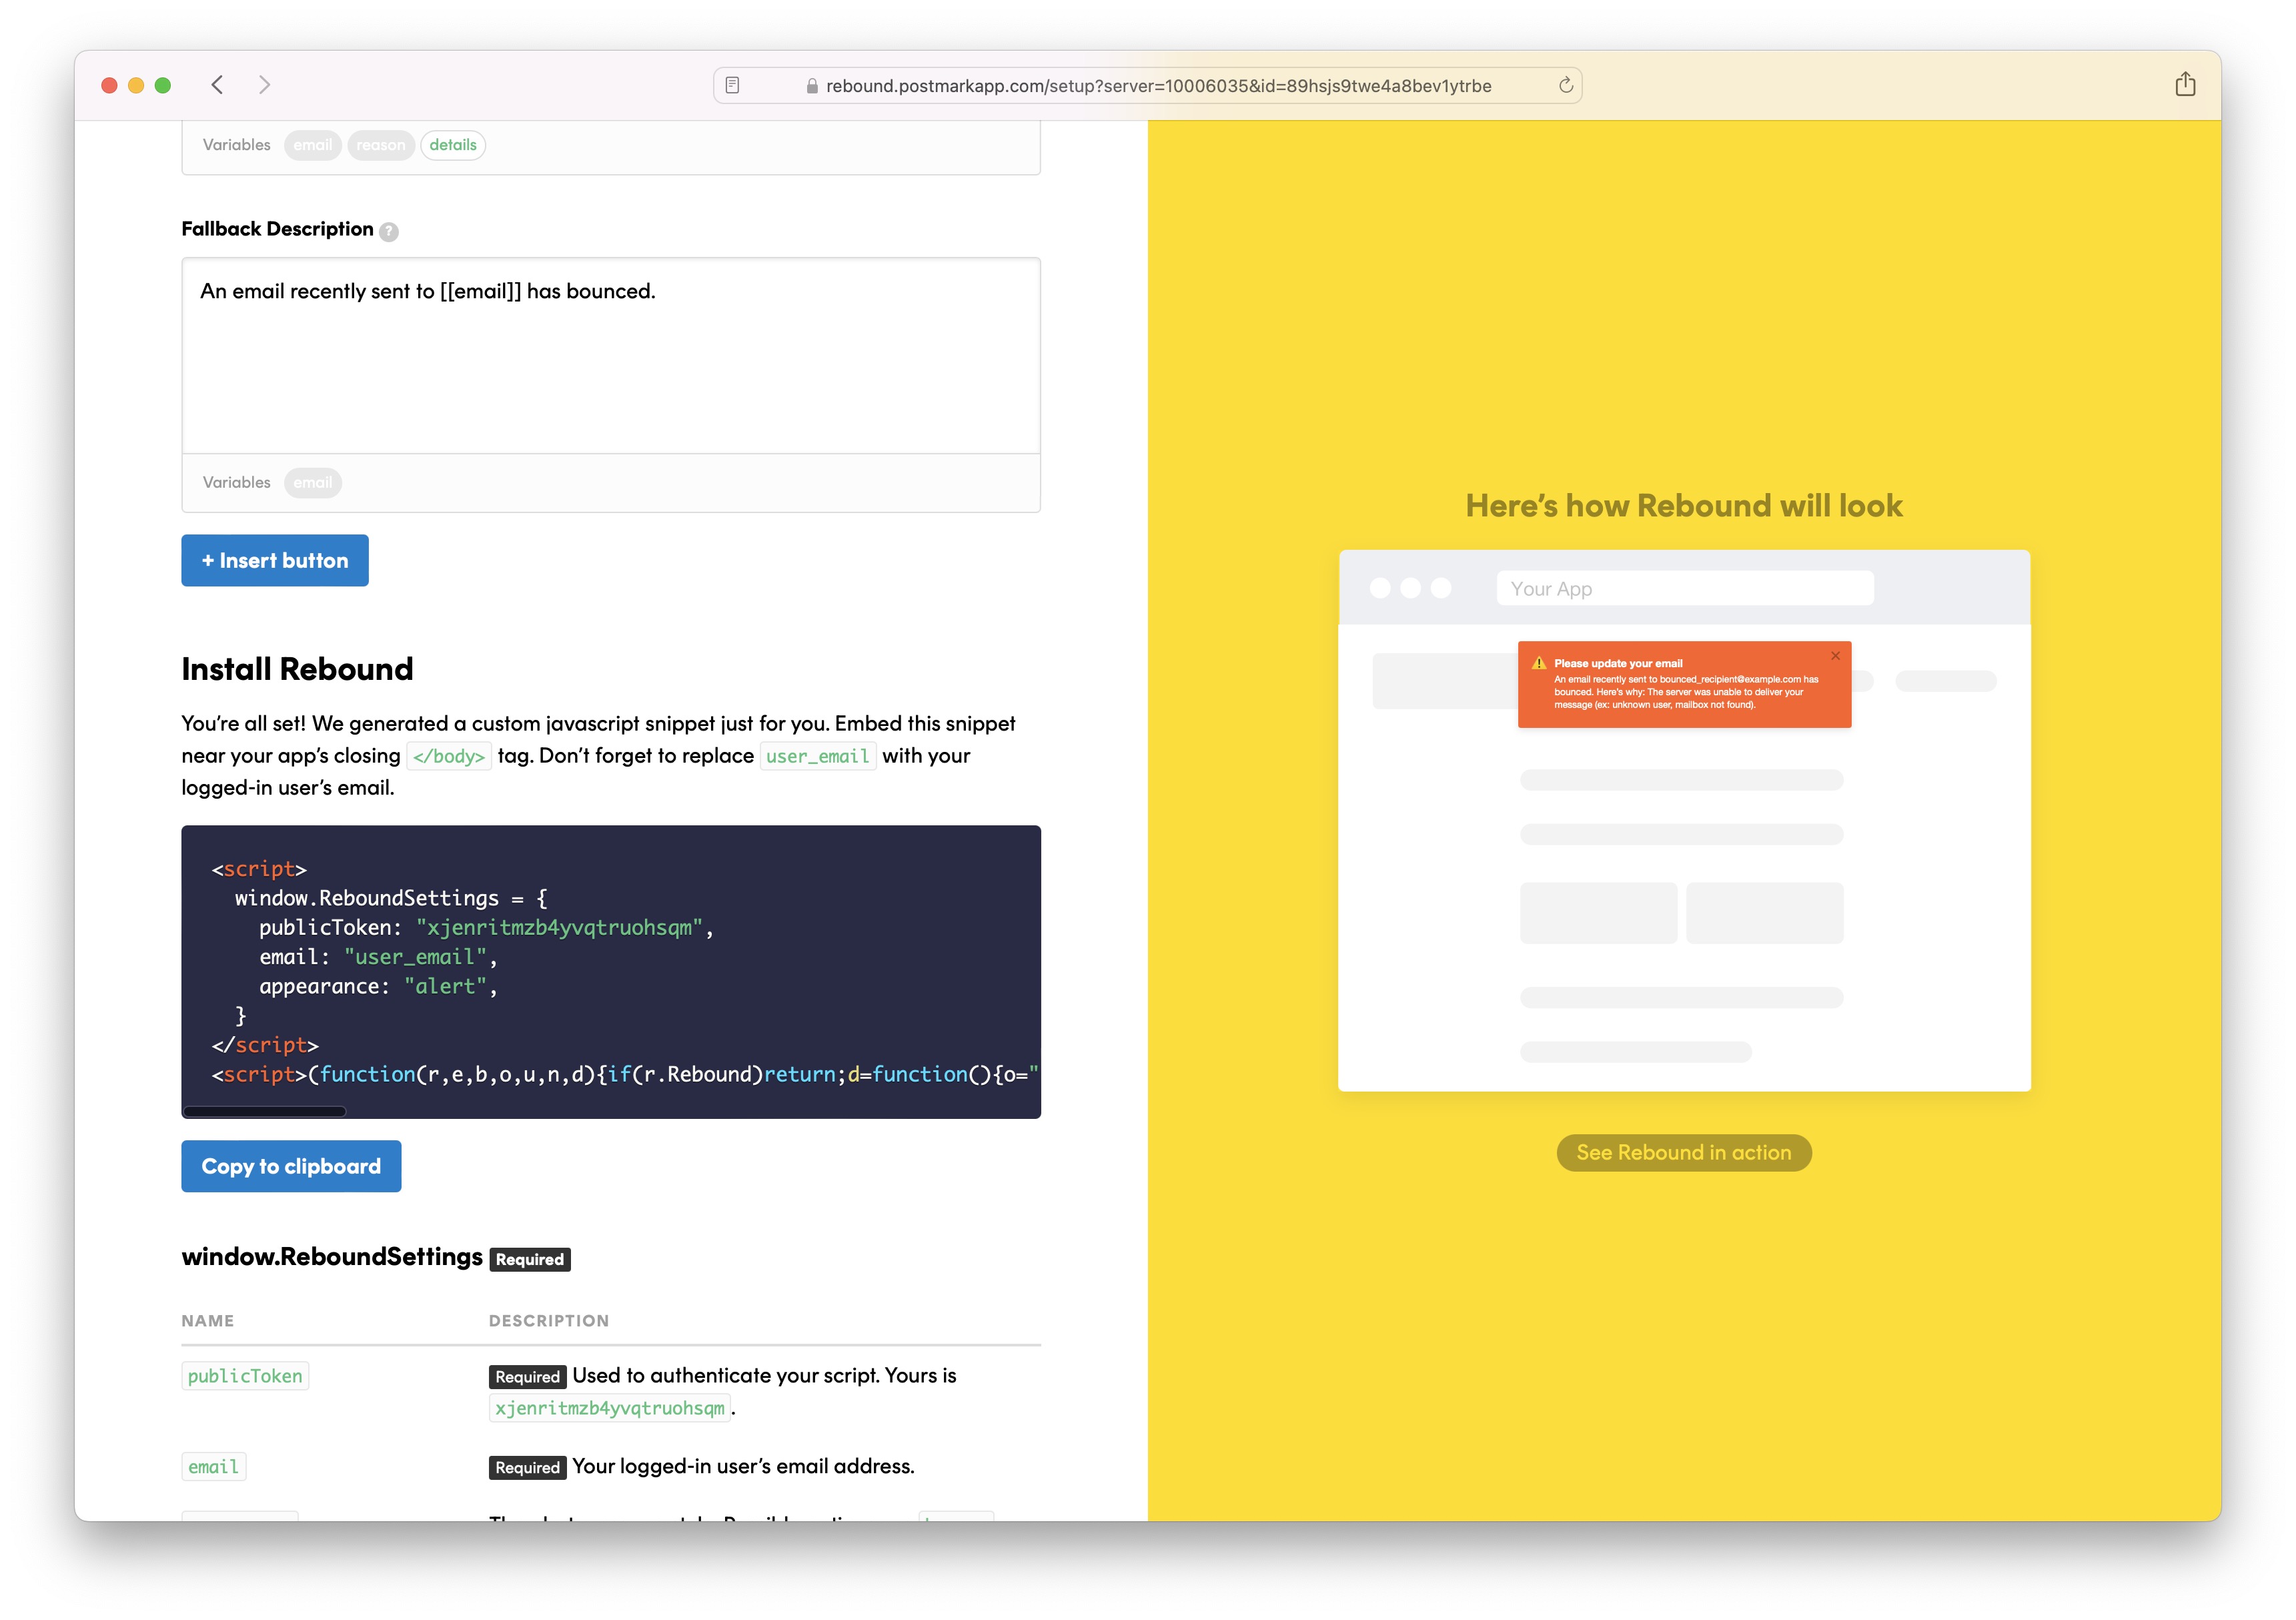
Task: Click the 'NAME' column header
Action: pyautogui.click(x=208, y=1321)
